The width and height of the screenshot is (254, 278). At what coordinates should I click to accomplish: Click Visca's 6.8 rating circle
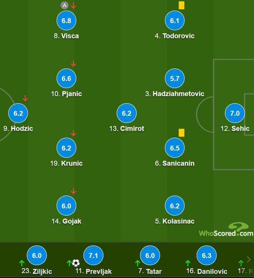click(x=66, y=20)
